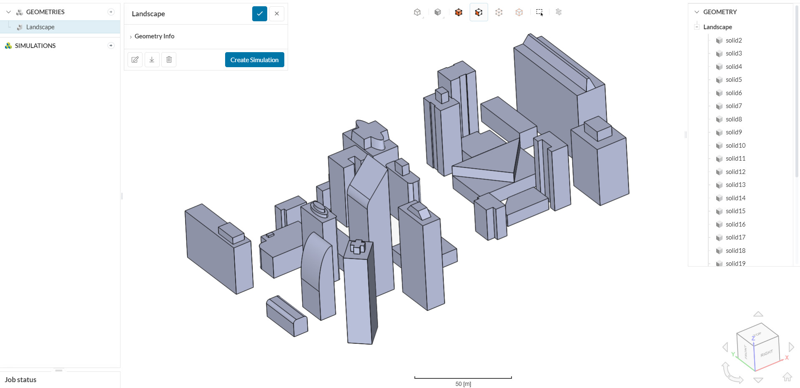Click the cube icon beside solid9
800x388 pixels.
719,132
